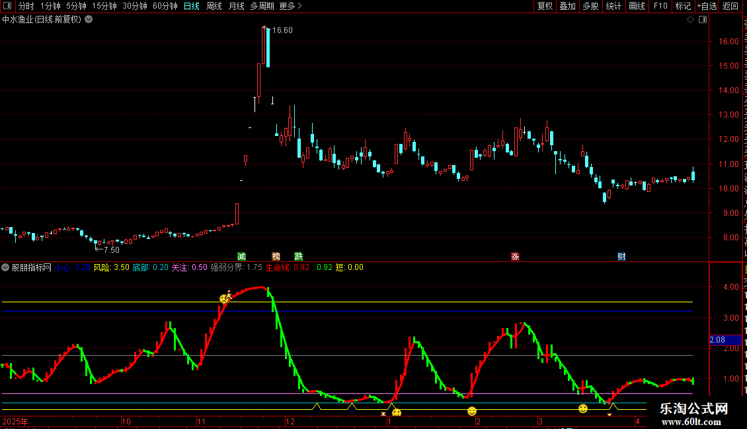Click the smiley signal icon in March
Image resolution: width=747 pixels, height=429 pixels.
pos(582,409)
